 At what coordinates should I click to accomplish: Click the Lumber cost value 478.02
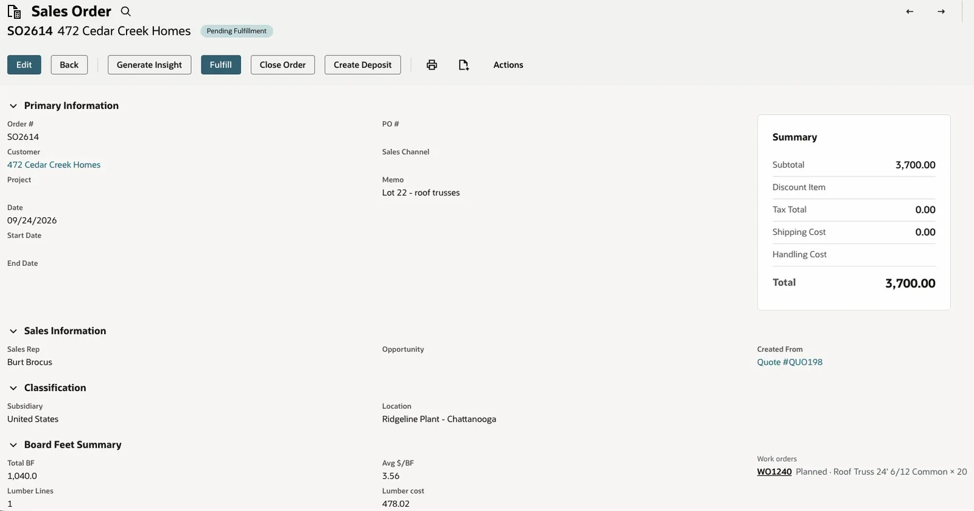(396, 504)
